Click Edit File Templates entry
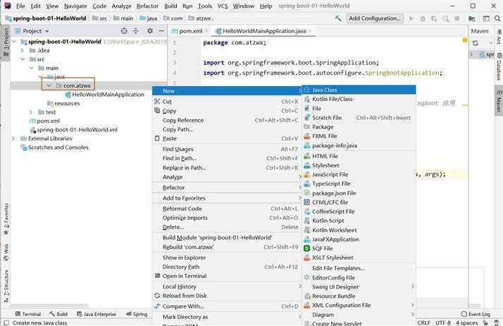 (359, 268)
